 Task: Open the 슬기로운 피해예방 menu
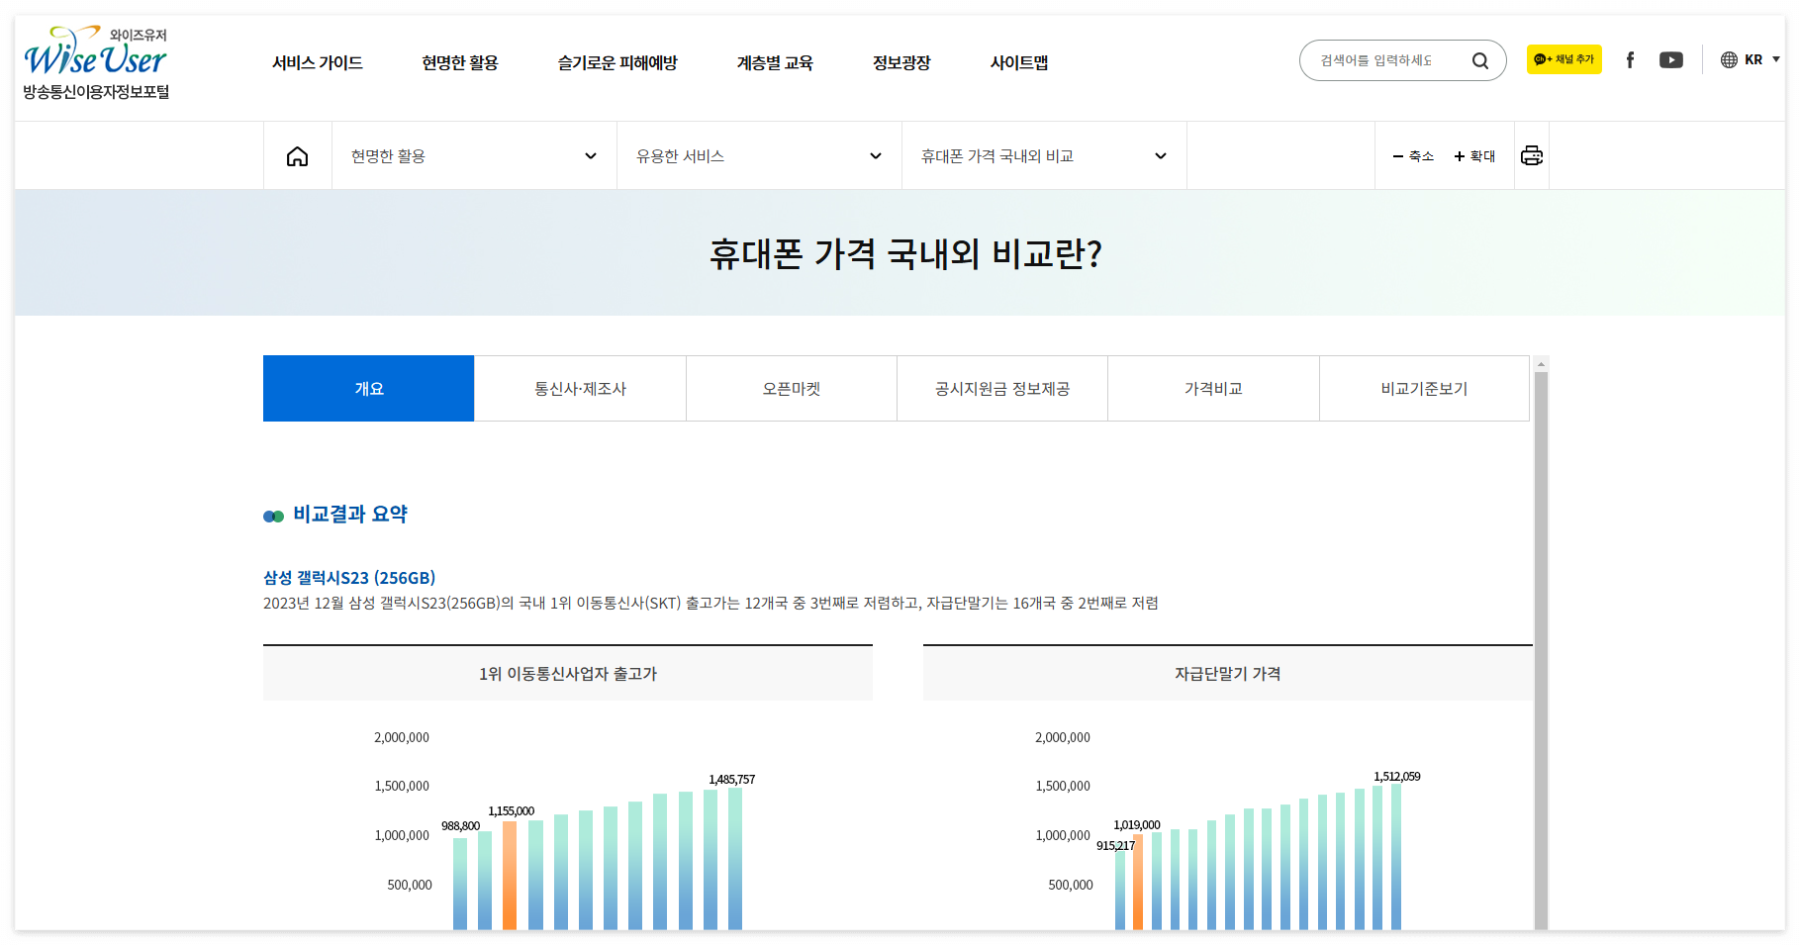[617, 62]
